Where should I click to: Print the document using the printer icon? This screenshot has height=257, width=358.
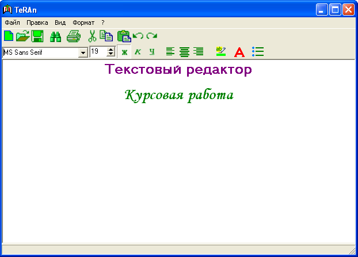click(x=74, y=36)
